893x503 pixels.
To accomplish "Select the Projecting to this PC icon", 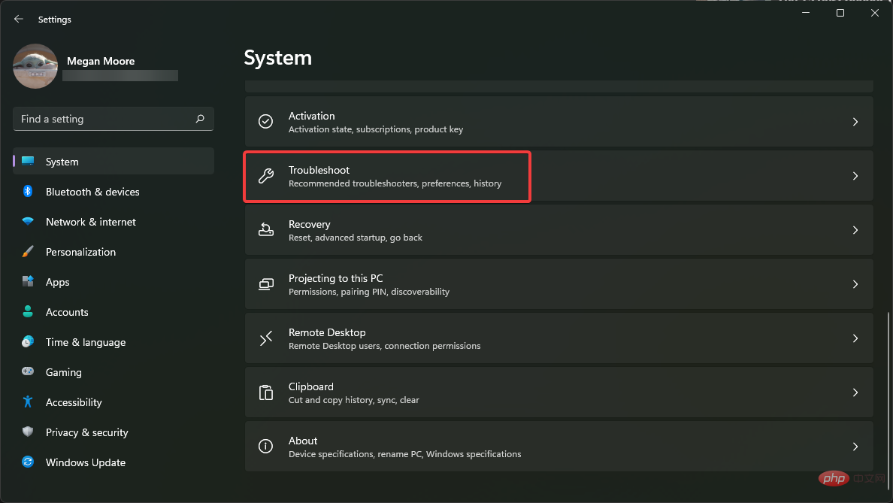I will [x=265, y=283].
